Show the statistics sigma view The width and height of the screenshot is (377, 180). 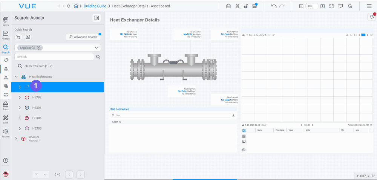click(244, 142)
